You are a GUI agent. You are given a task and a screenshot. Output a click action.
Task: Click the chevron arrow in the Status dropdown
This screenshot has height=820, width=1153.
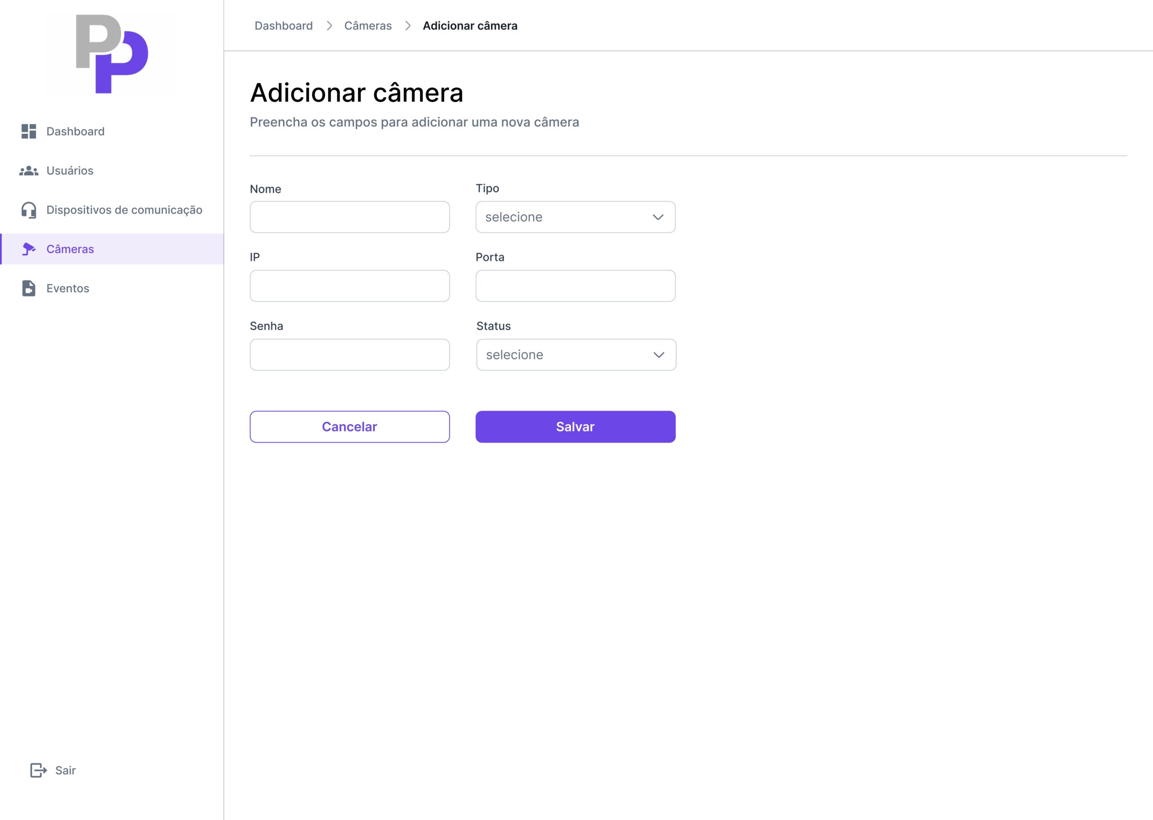[x=658, y=355]
